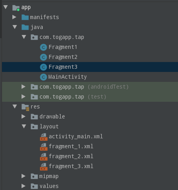The width and height of the screenshot is (178, 190).
Task: Select the layout label
Action: pos(49,127)
